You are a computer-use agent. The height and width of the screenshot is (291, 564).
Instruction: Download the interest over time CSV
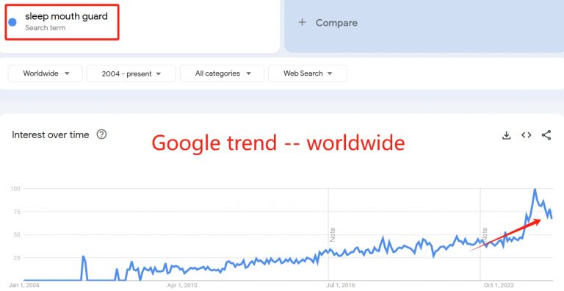[507, 135]
